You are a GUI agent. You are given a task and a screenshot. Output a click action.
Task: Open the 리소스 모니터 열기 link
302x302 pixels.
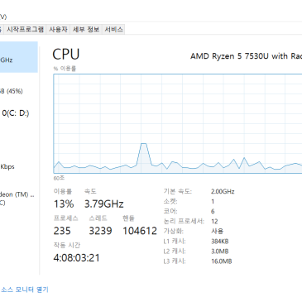(x=24, y=290)
